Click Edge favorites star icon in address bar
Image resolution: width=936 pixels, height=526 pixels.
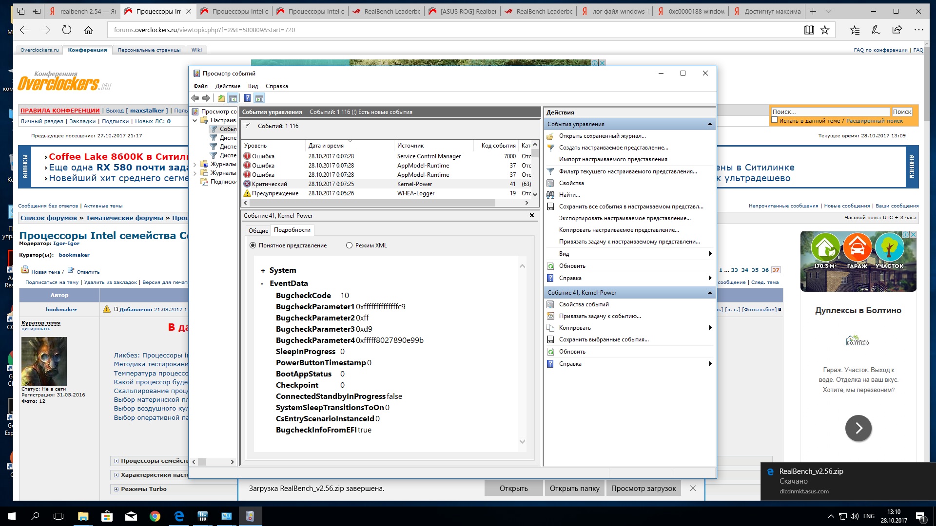click(x=825, y=30)
